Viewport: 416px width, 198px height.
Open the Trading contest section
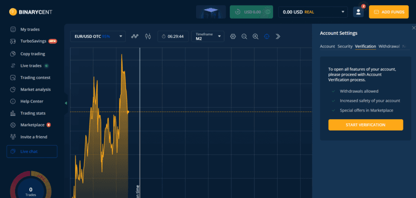pyautogui.click(x=35, y=78)
